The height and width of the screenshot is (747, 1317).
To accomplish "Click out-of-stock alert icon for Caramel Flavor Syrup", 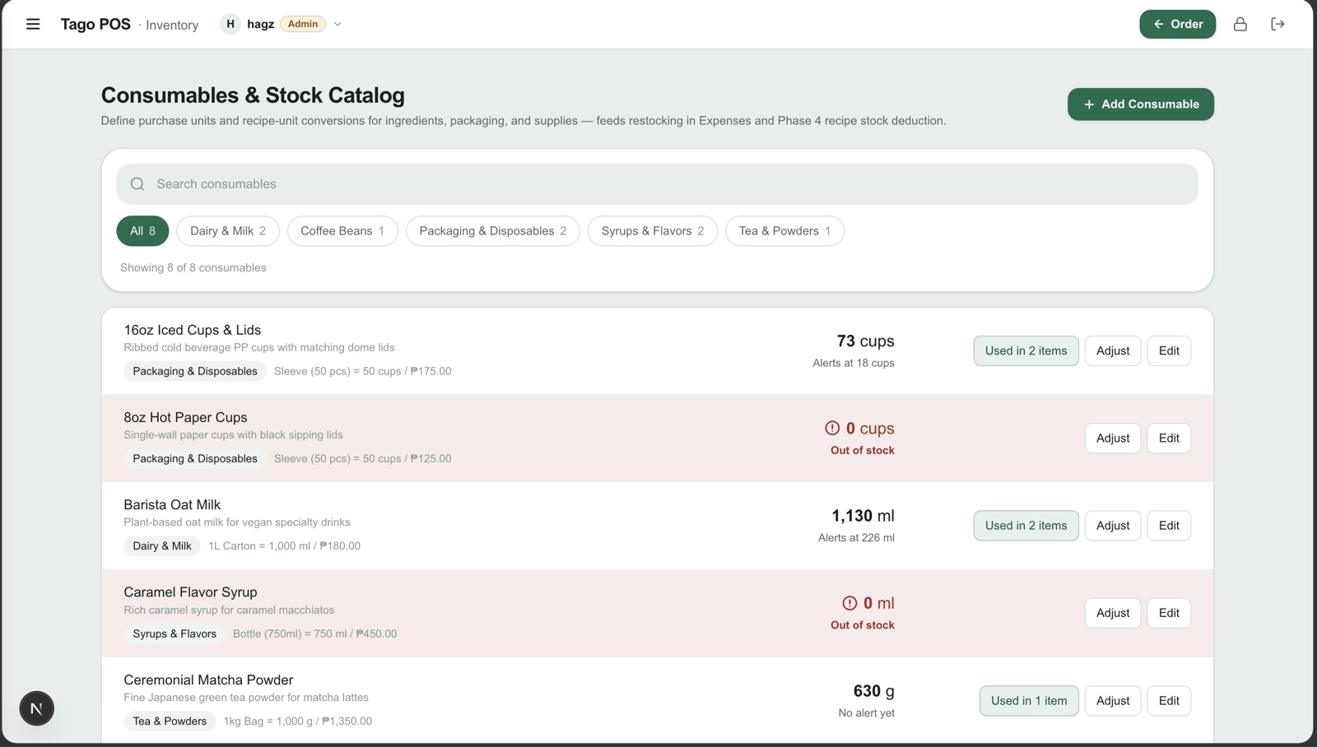I will click(849, 603).
